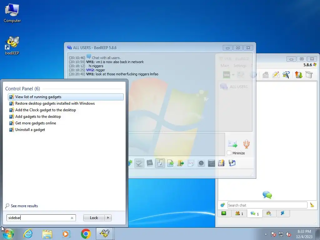
Task: Open Google Chrome from taskbar
Action: click(x=86, y=234)
